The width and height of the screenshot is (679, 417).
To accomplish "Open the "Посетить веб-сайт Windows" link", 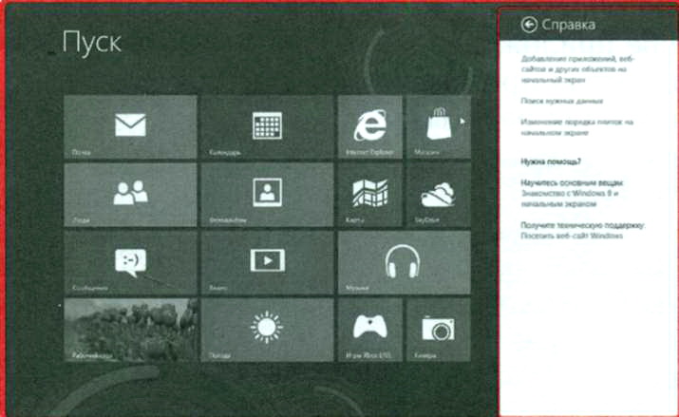I will coord(572,236).
